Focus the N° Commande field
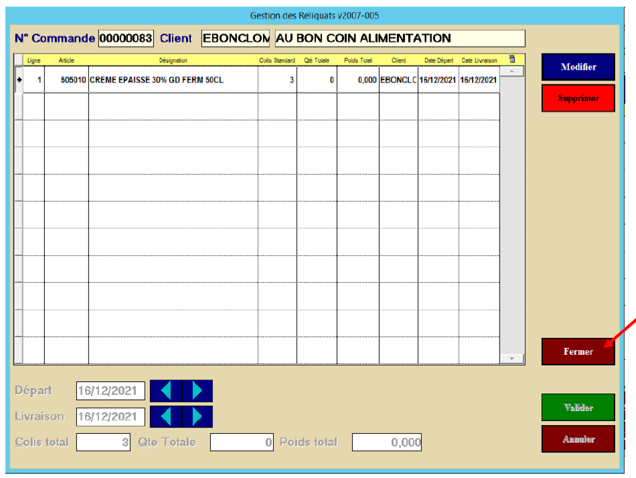 126,39
